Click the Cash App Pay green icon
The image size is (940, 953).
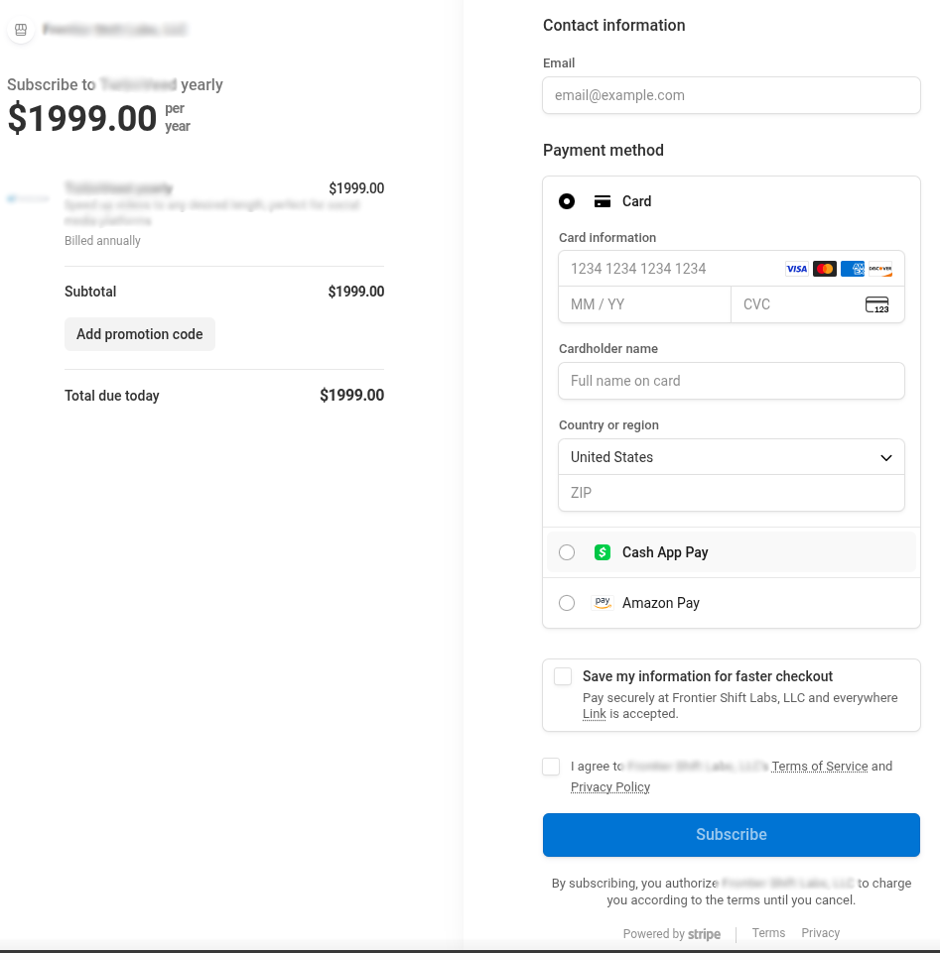(603, 551)
